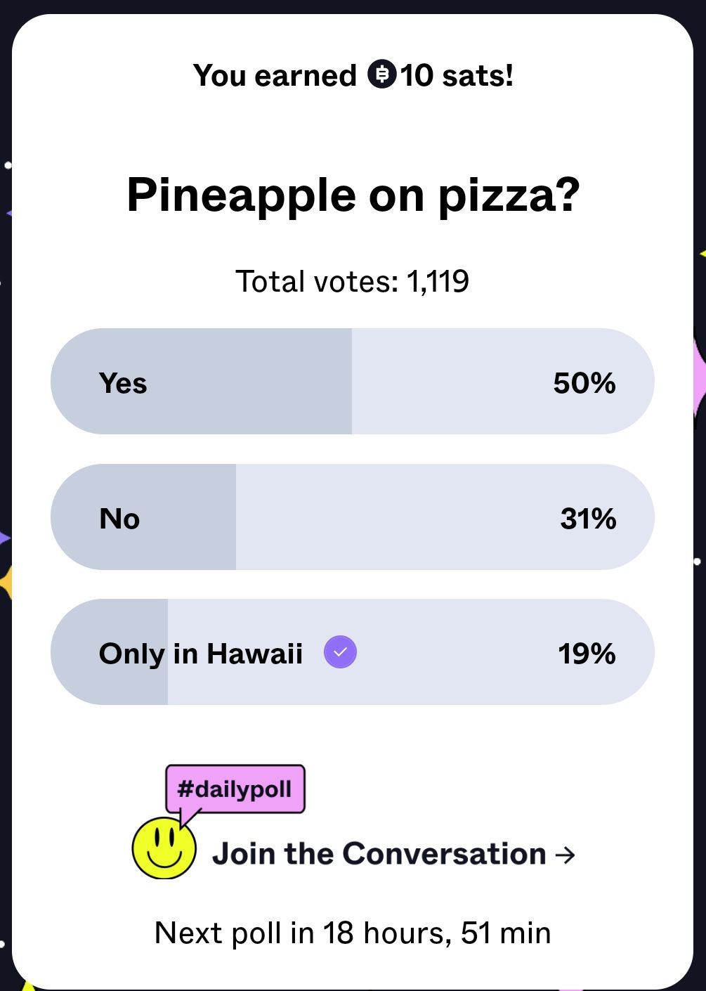This screenshot has width=706, height=991.
Task: Click the arrow after Join the Conversation
Action: [x=565, y=855]
